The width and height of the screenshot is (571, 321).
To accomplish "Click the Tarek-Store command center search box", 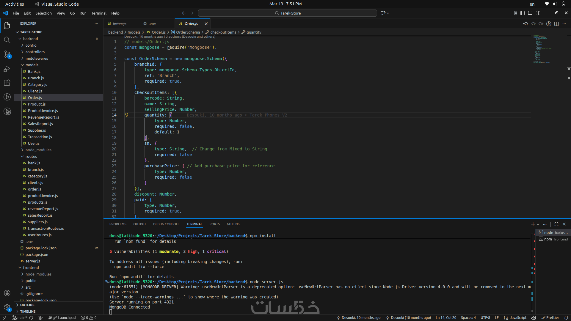I will pyautogui.click(x=287, y=13).
